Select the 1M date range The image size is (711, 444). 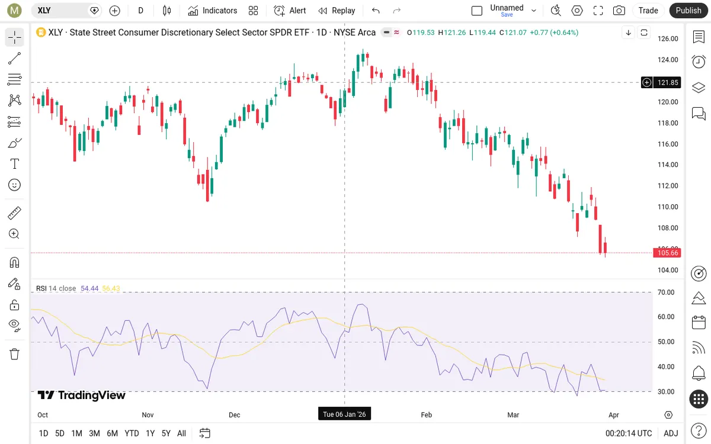(x=76, y=433)
